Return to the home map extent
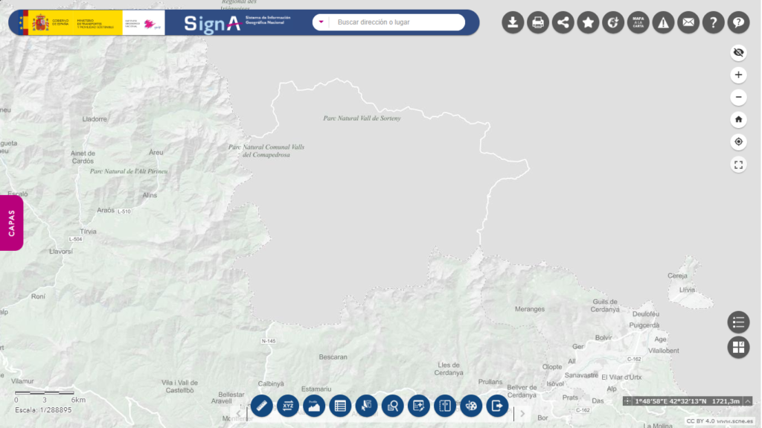762x428 pixels. click(x=738, y=119)
